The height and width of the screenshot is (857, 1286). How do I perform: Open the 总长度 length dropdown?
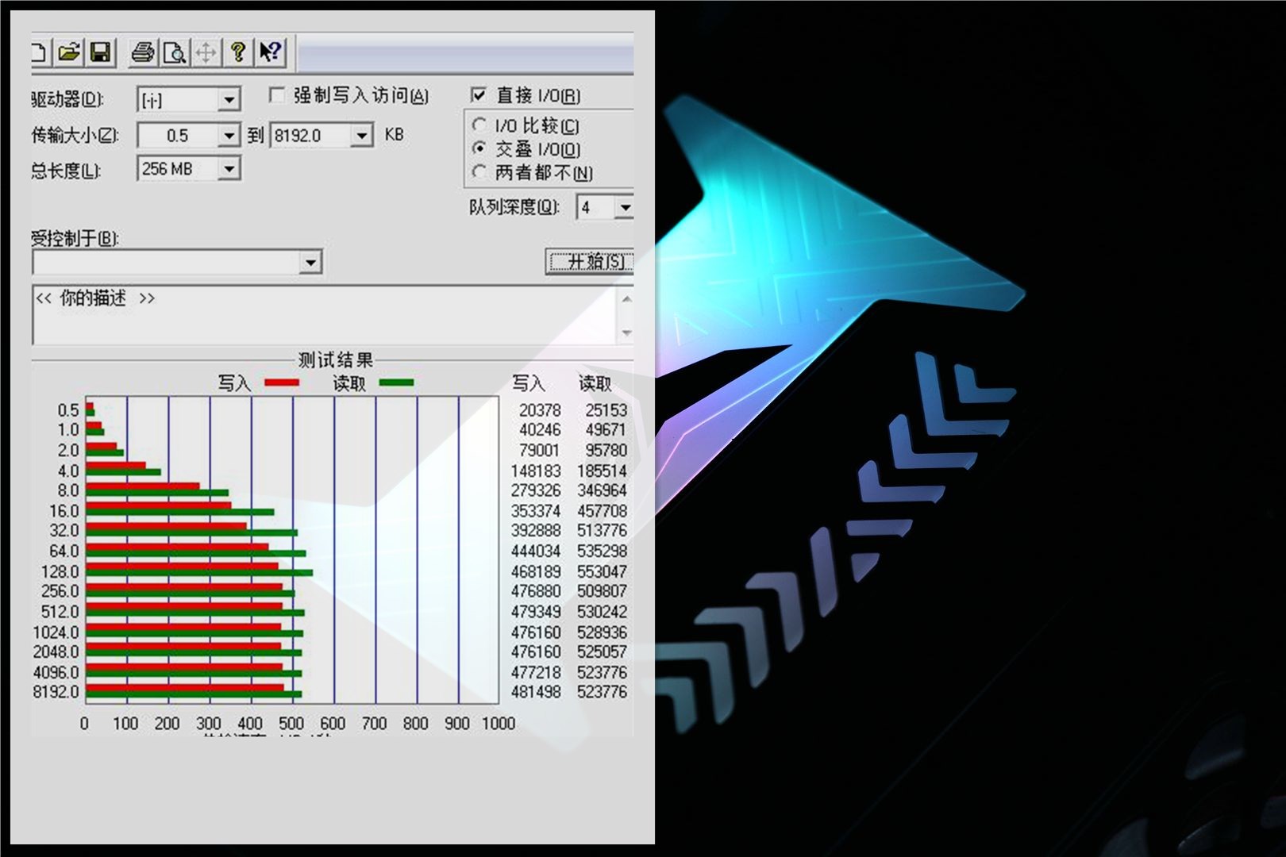229,168
